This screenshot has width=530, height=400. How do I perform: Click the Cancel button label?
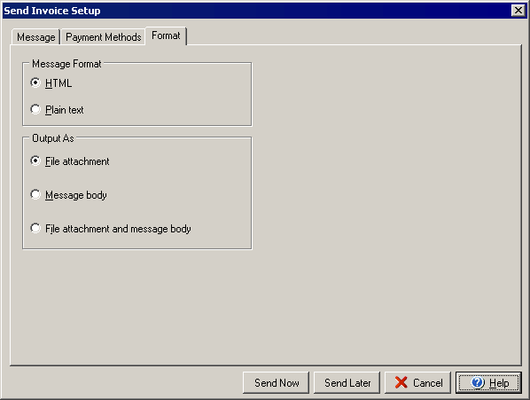427,383
